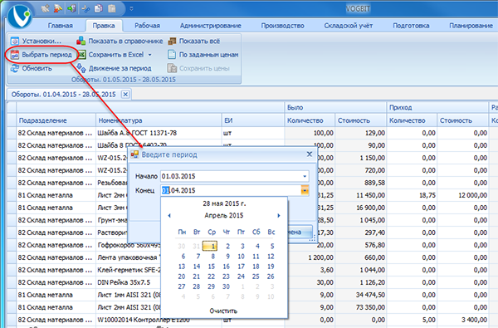This screenshot has width=498, height=328.
Task: Select the Шайба A.8 ГОСТ 11371-78 cell
Action: pos(159,133)
